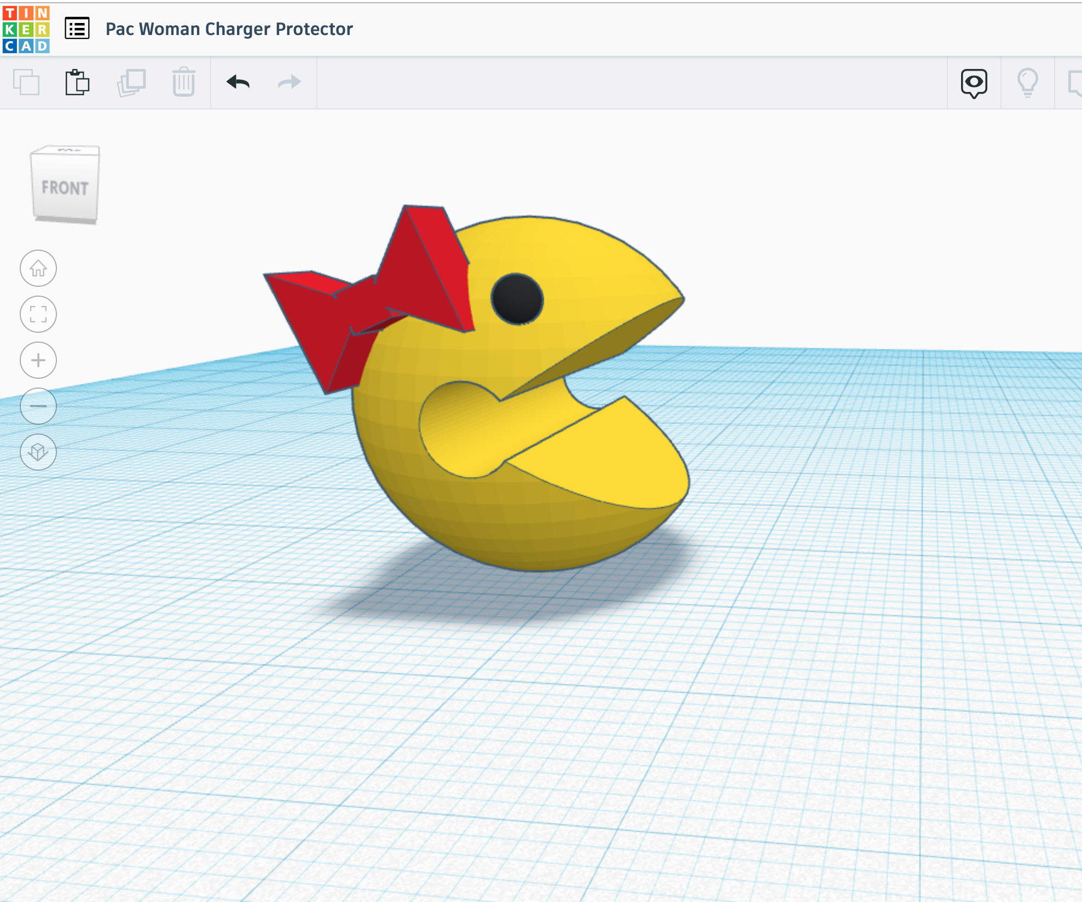Zoom out with the minus button
This screenshot has width=1082, height=902.
(x=38, y=406)
